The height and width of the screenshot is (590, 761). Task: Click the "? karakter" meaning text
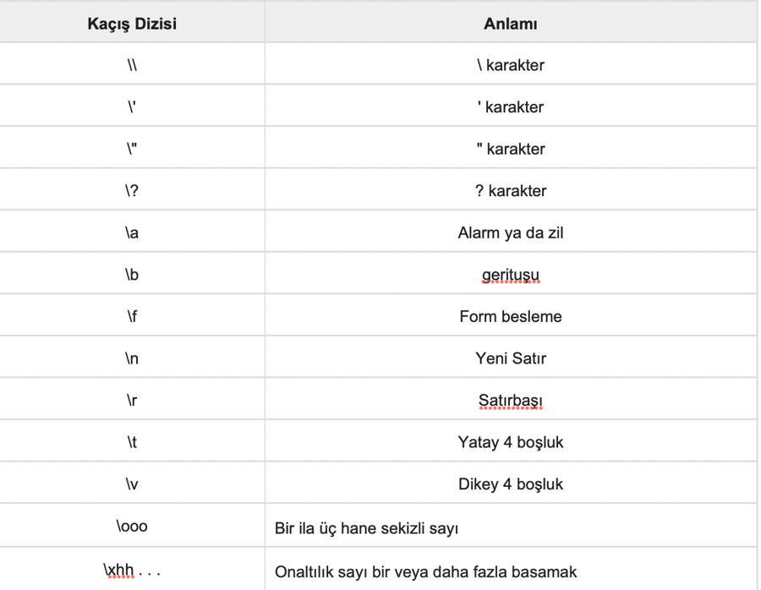point(510,191)
